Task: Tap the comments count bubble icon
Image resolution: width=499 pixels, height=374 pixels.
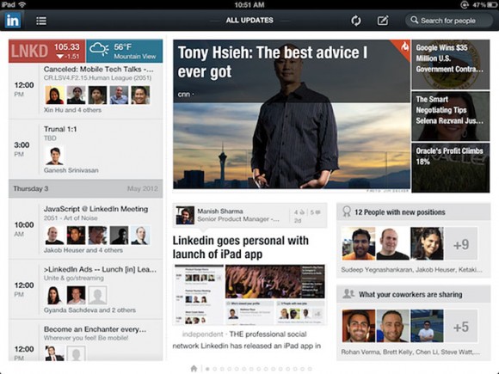Action: (x=317, y=212)
